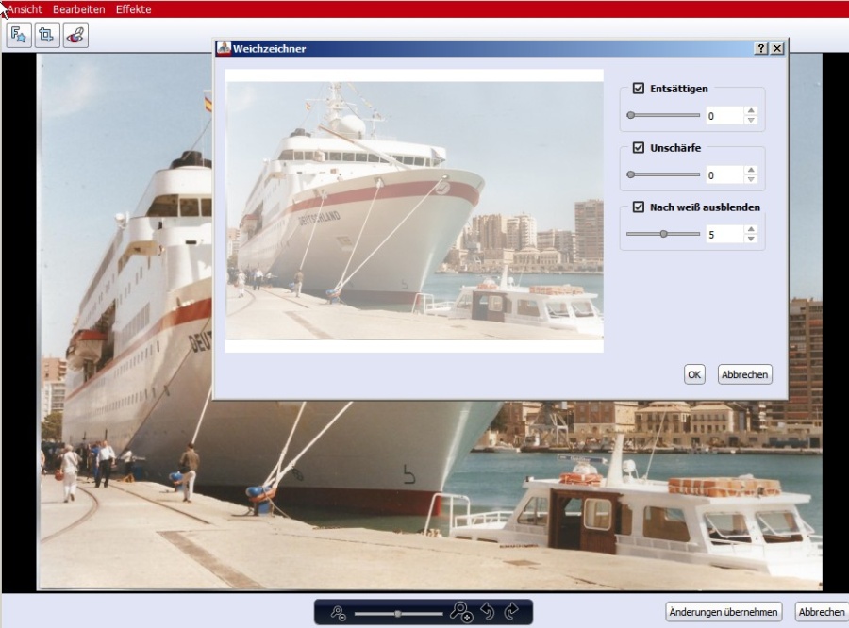Click the effects favorites toolbar icon

tap(19, 35)
